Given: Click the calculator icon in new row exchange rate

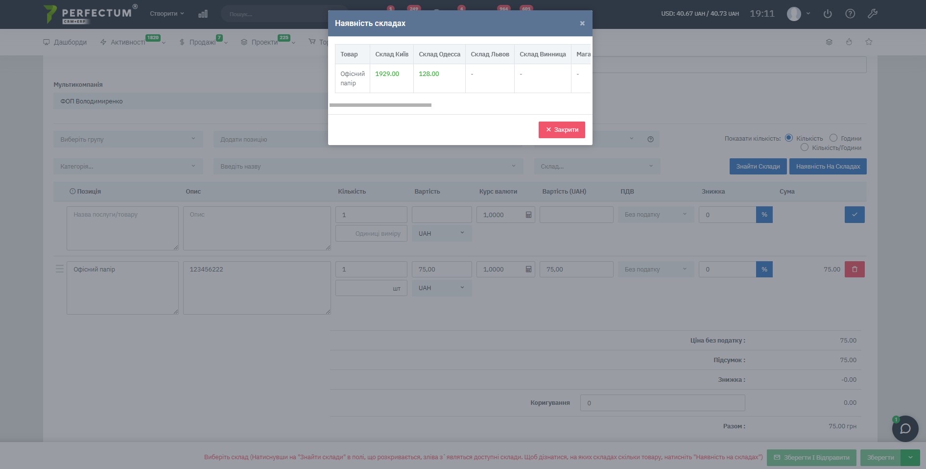Looking at the screenshot, I should point(528,215).
